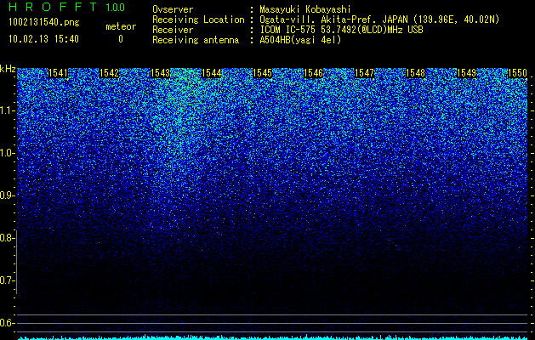Click time marker 1542
Screen dimensions: 535x340
click(109, 73)
